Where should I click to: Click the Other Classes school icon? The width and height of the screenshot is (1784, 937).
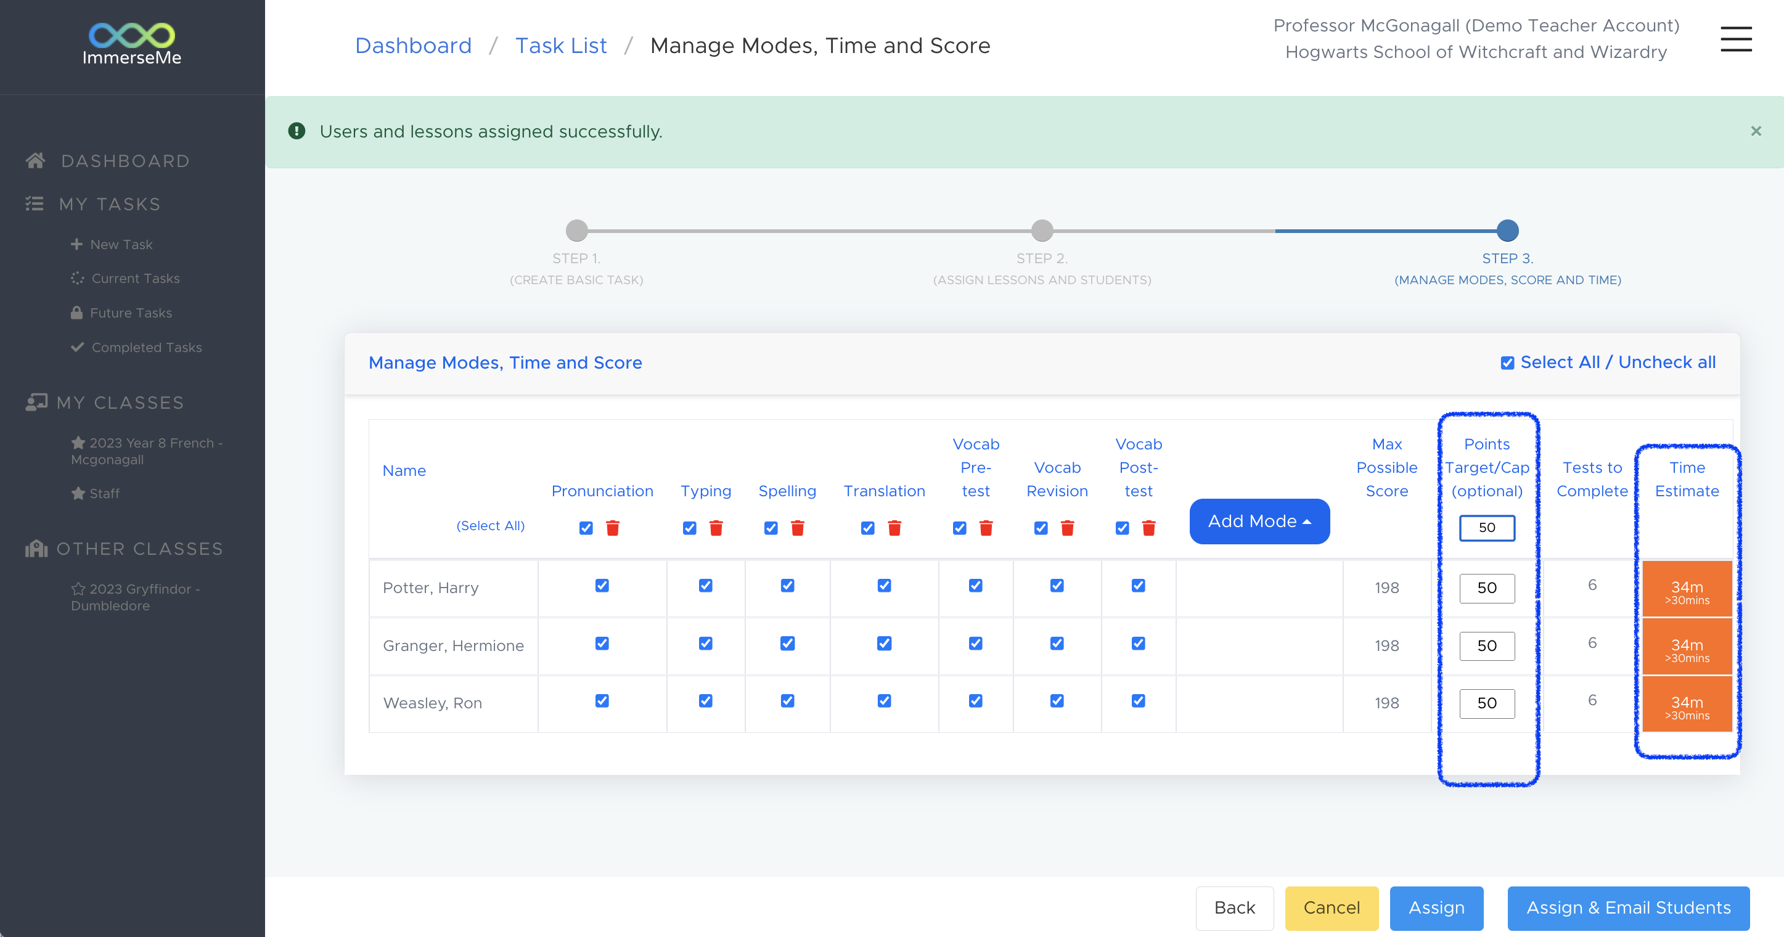(36, 549)
